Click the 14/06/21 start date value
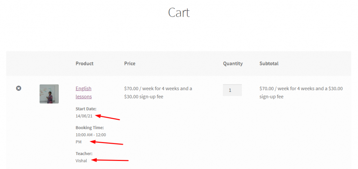The image size is (358, 169). coord(84,116)
